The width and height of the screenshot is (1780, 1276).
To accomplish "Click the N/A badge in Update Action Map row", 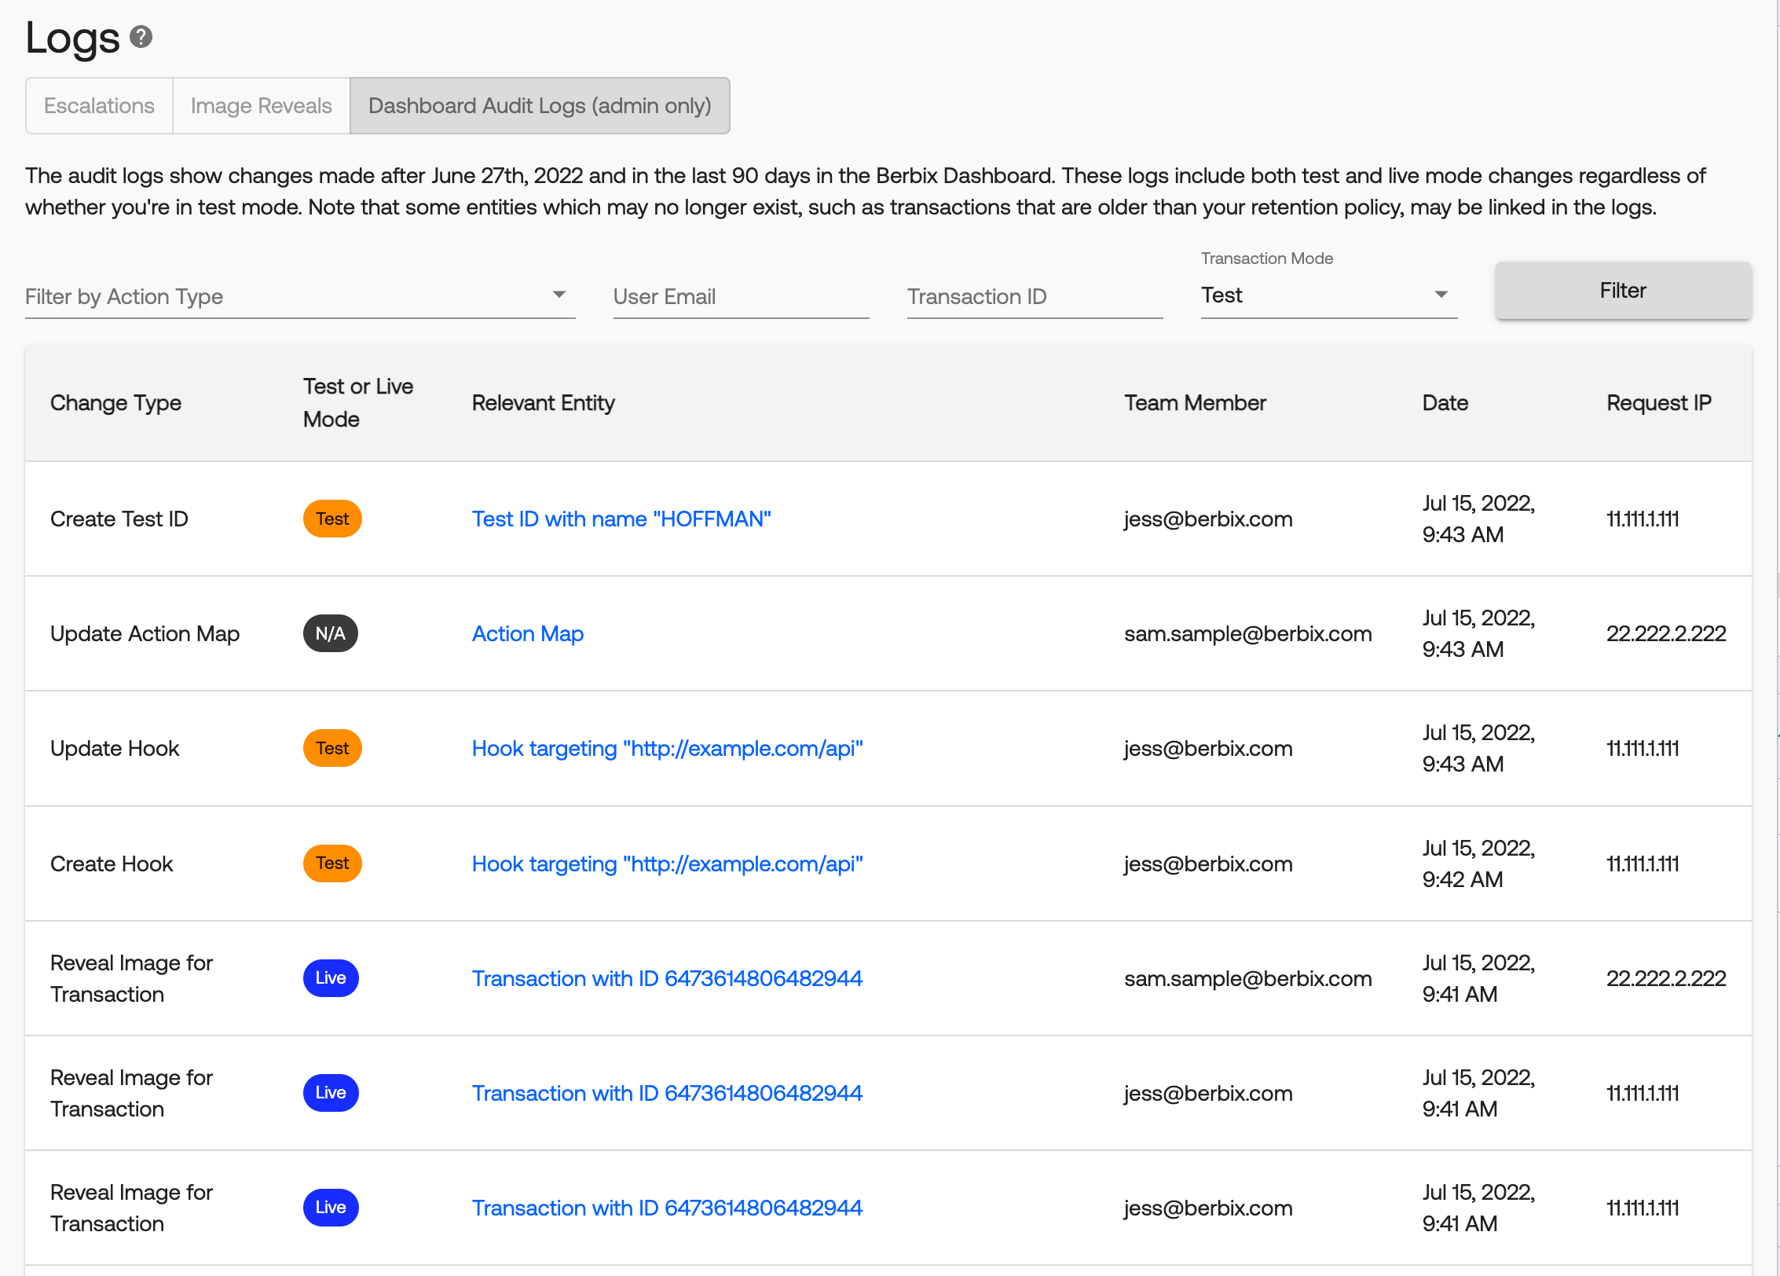I will tap(330, 633).
